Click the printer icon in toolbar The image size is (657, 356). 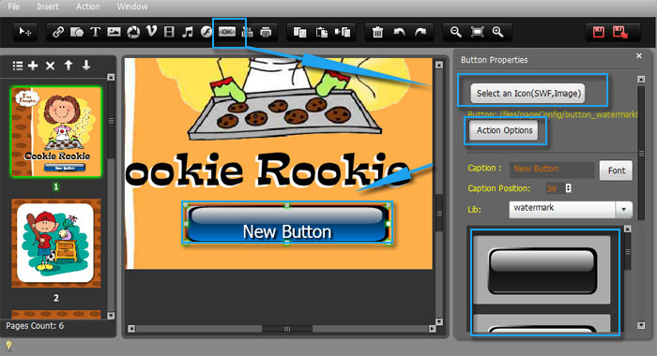tap(266, 32)
